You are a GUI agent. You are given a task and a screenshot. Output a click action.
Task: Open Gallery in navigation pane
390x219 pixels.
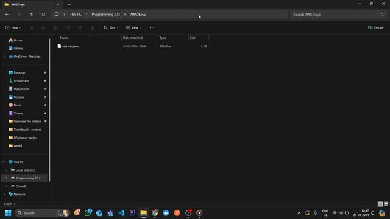(18, 49)
